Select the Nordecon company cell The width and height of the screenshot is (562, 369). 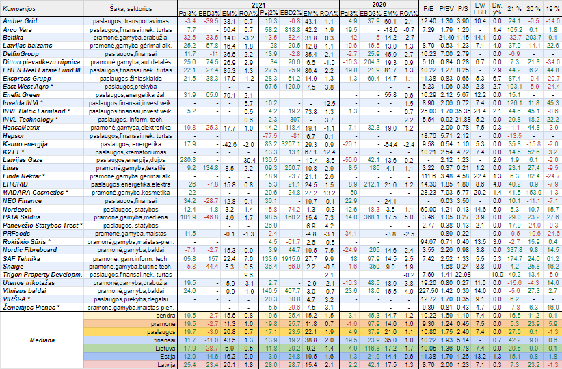pos(42,209)
